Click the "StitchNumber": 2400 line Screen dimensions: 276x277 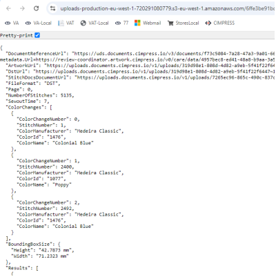(x=46, y=167)
